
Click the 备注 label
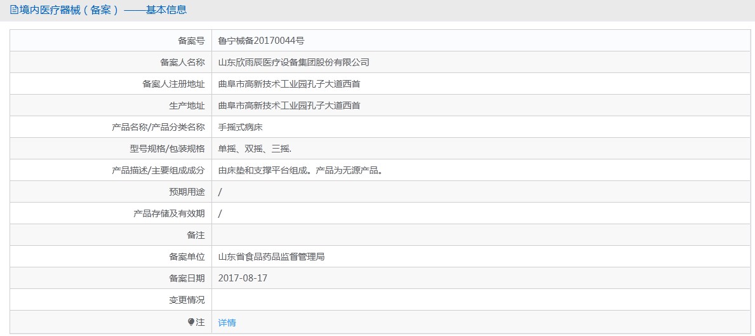196,236
